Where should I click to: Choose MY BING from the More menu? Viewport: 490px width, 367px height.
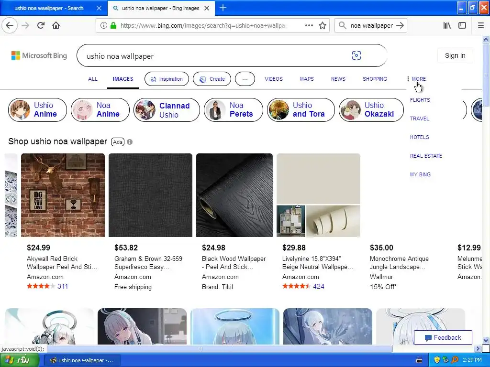click(x=420, y=174)
